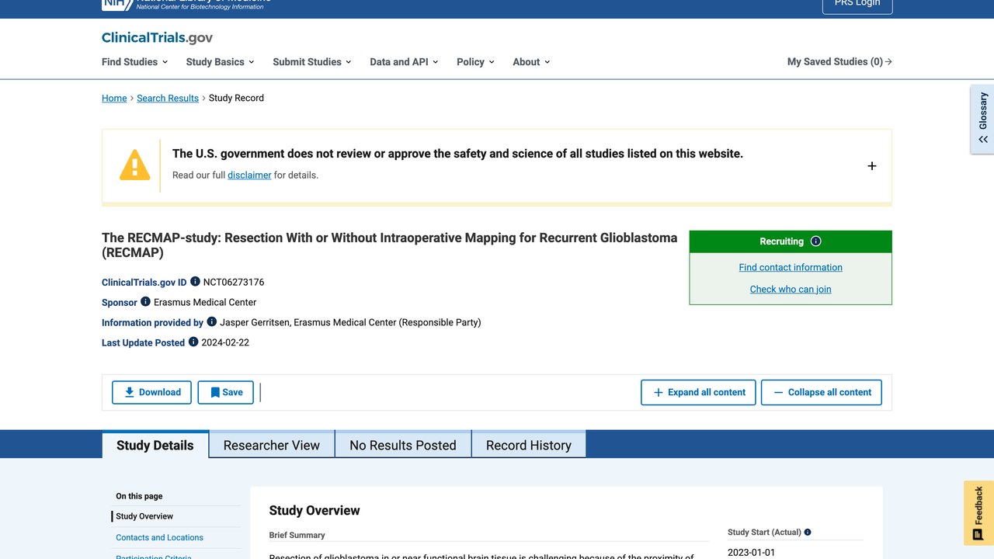
Task: Switch to the Researcher View tab
Action: [272, 445]
